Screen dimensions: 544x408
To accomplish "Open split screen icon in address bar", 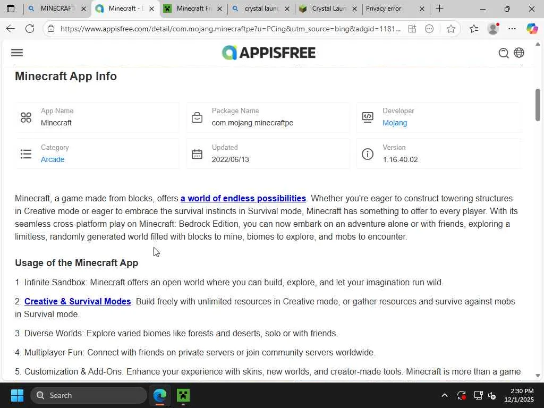I will (x=412, y=29).
